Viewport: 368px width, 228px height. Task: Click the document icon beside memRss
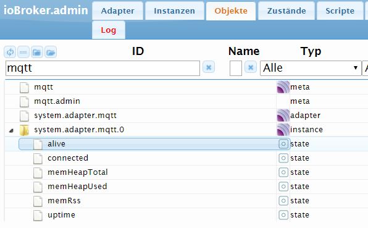(x=38, y=201)
